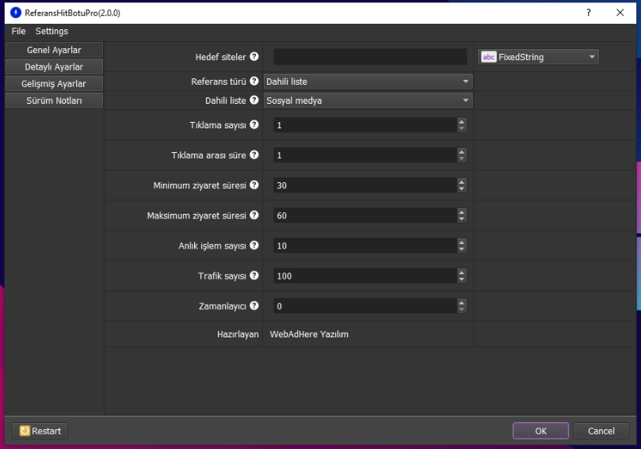Click help icon beside Zamanlayıcı
Screen dimensions: 641x449
(254, 306)
